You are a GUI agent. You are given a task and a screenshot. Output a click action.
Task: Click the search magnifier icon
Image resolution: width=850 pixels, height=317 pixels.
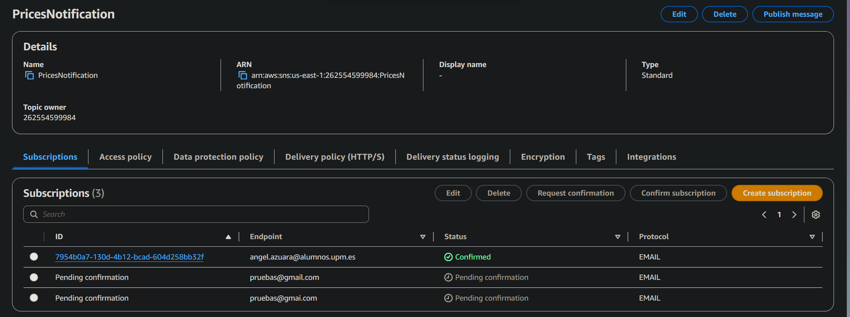[34, 214]
